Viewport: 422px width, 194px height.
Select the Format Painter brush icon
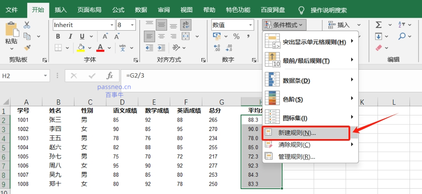pyautogui.click(x=27, y=47)
